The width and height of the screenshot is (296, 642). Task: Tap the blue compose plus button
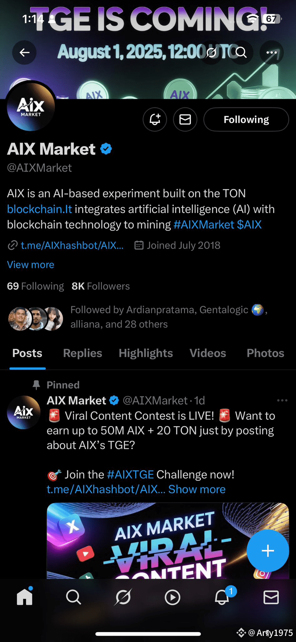pos(268,551)
